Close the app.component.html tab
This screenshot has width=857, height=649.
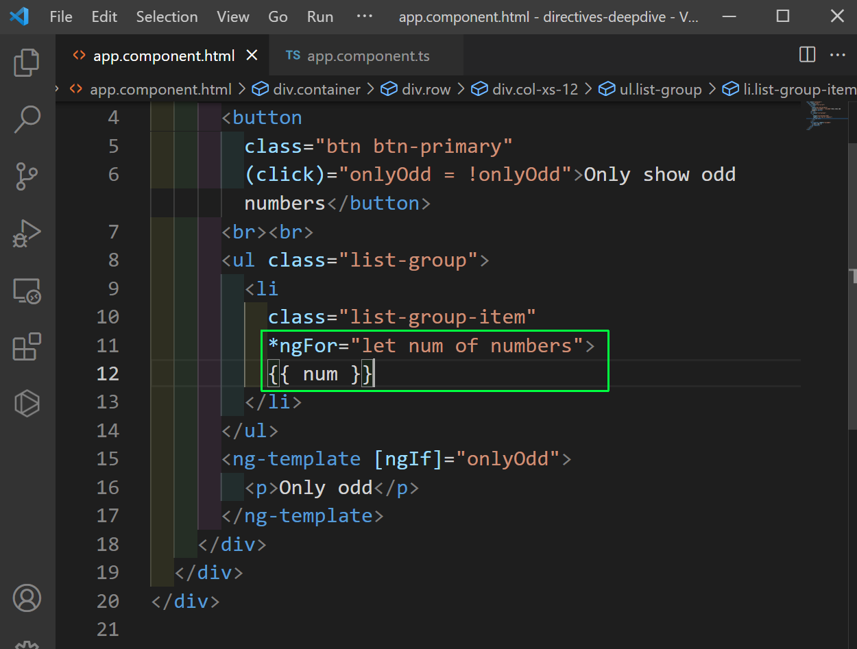coord(252,55)
